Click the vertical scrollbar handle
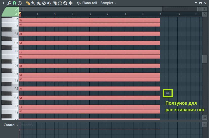The height and width of the screenshot is (138, 209). [205, 59]
